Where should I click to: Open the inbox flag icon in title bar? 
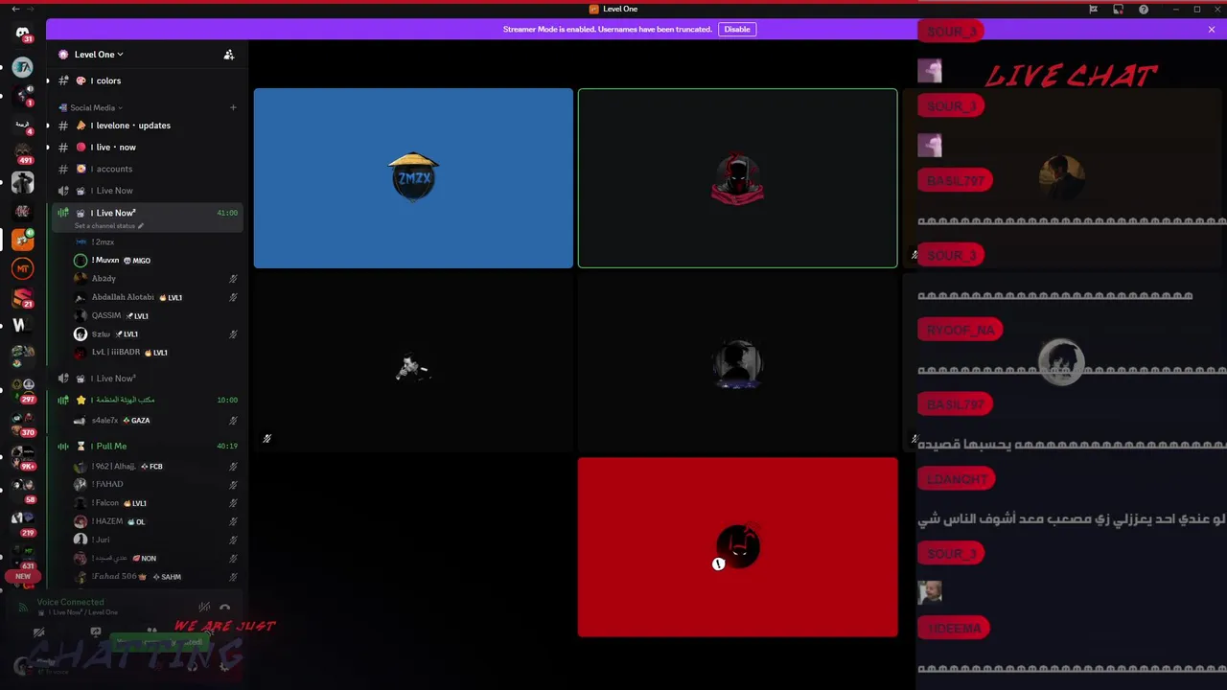[1093, 10]
